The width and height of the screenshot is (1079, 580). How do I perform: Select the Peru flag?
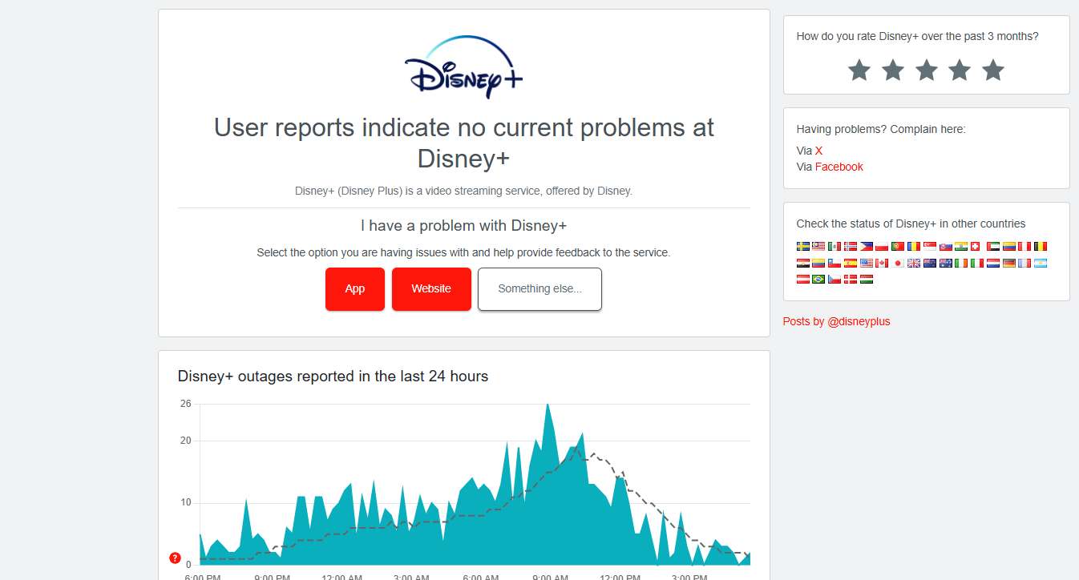[1024, 247]
